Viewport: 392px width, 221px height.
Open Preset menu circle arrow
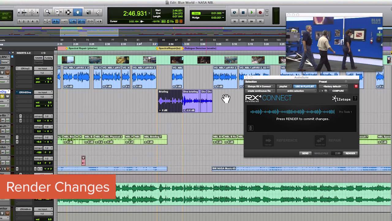[346, 82]
